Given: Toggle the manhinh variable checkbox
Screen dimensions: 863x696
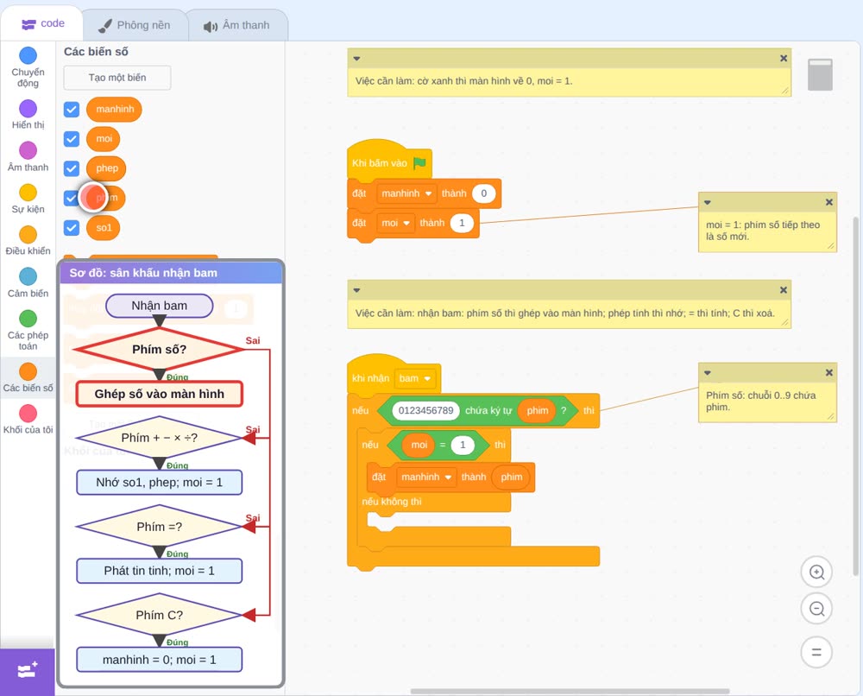Looking at the screenshot, I should coord(72,109).
